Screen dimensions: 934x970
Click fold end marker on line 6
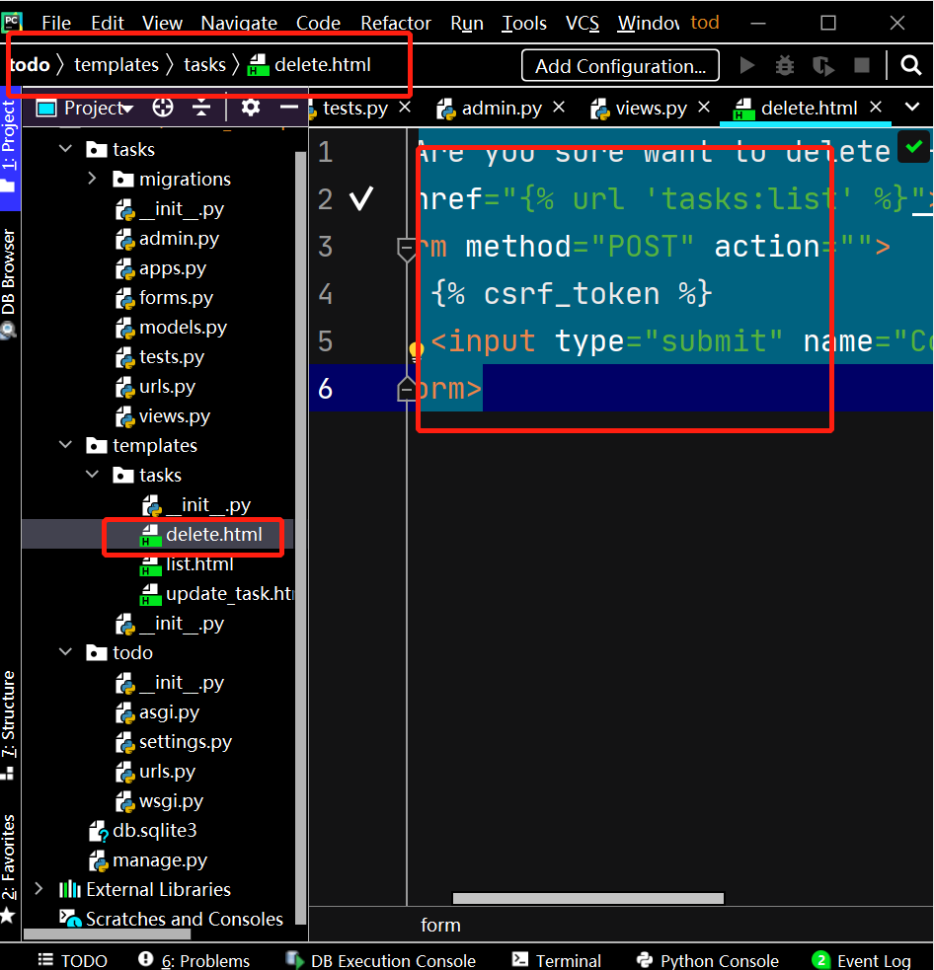(x=406, y=389)
